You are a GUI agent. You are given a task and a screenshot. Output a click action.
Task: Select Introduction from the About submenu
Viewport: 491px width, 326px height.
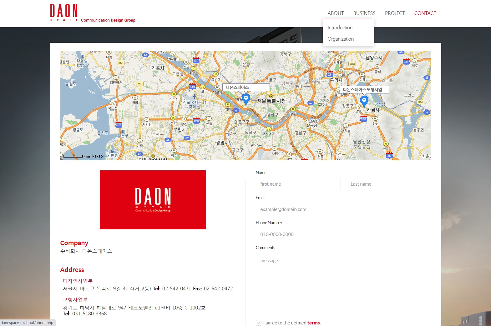(x=340, y=28)
